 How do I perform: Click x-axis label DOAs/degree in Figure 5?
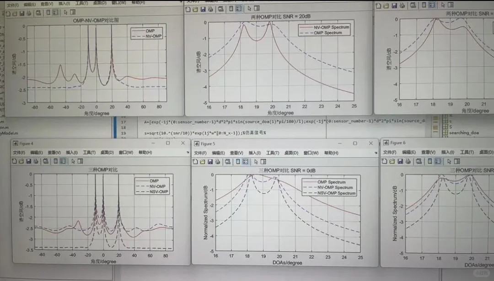point(287,262)
